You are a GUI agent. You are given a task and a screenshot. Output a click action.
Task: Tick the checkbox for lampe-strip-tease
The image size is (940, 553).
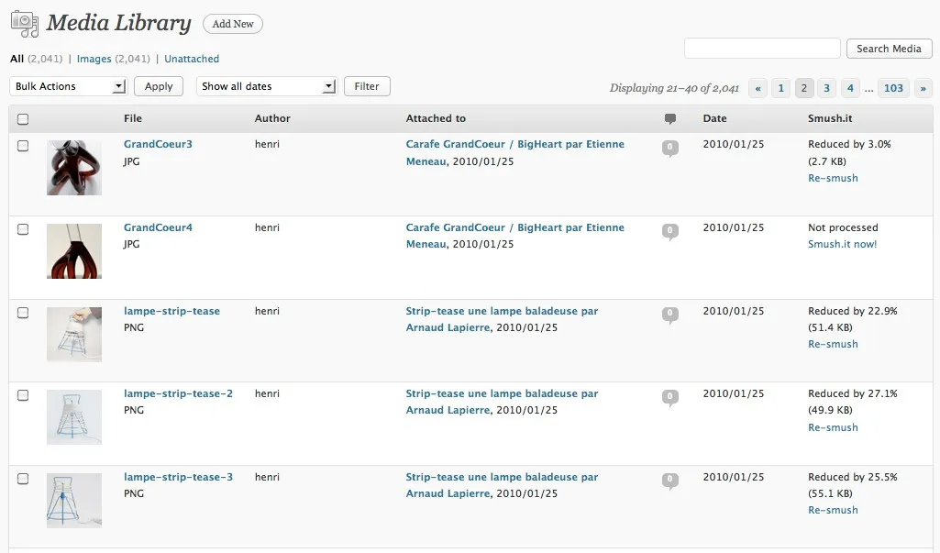coord(23,313)
